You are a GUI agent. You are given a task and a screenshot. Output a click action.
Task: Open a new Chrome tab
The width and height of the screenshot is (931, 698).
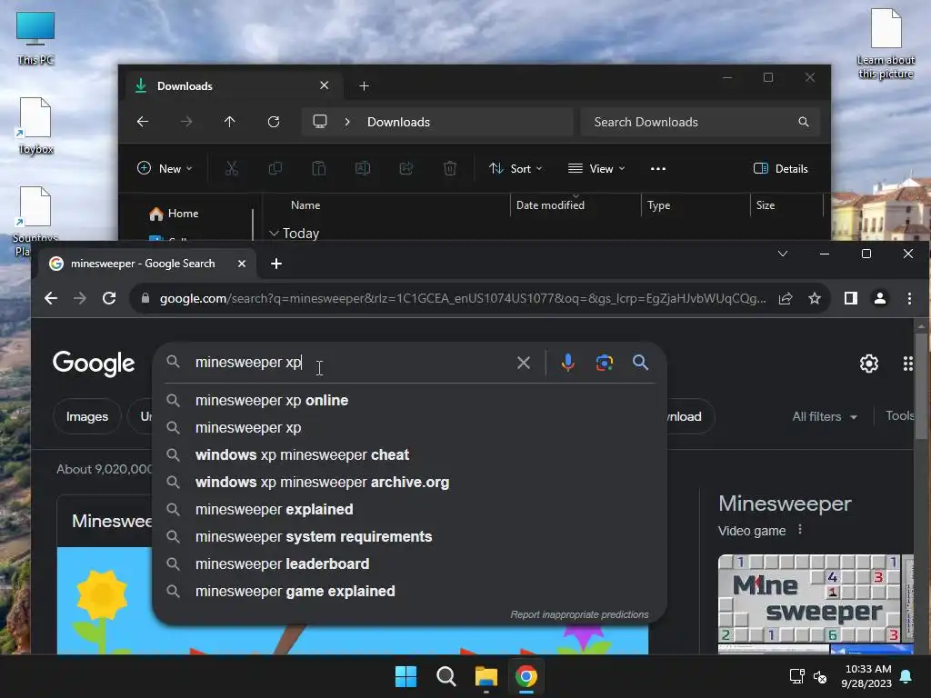(276, 264)
